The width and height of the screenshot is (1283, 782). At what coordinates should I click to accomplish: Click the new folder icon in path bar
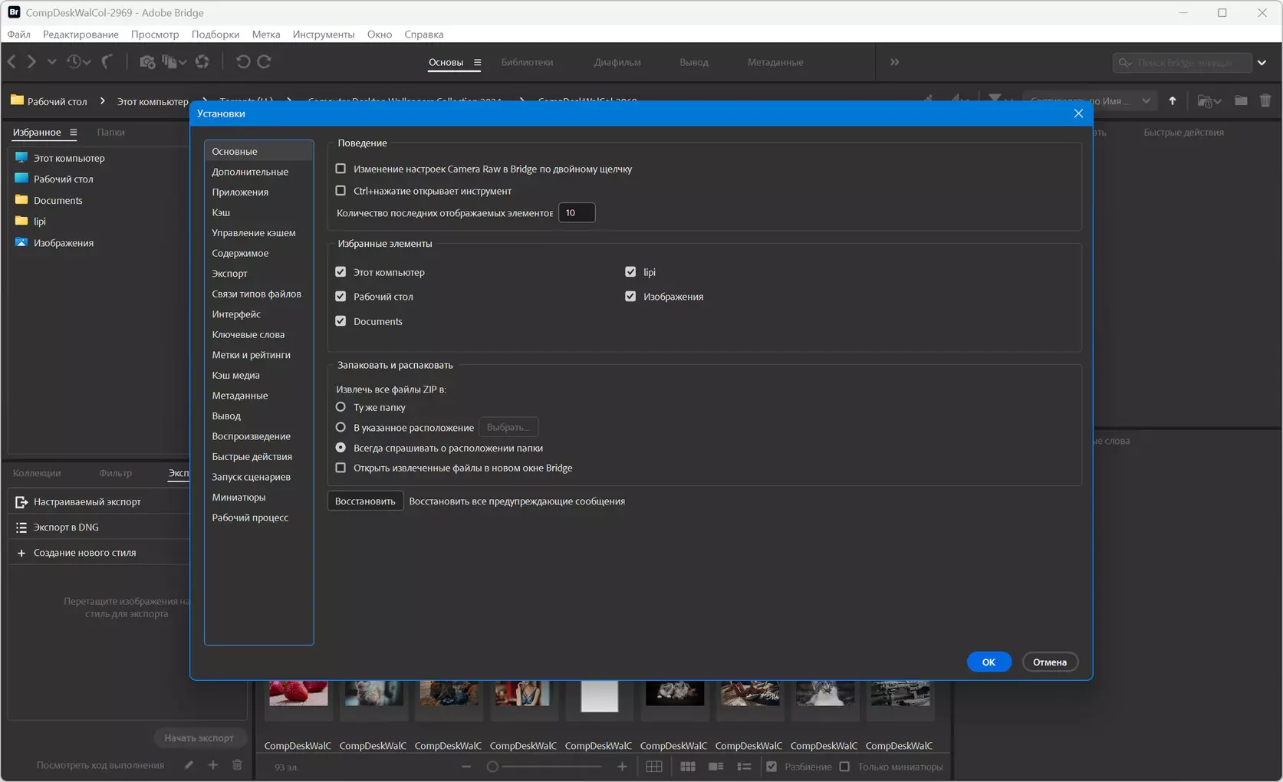point(1241,101)
